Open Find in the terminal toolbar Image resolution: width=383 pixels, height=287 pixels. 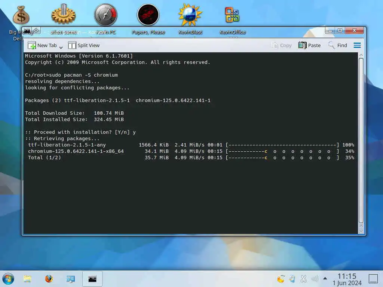(338, 45)
